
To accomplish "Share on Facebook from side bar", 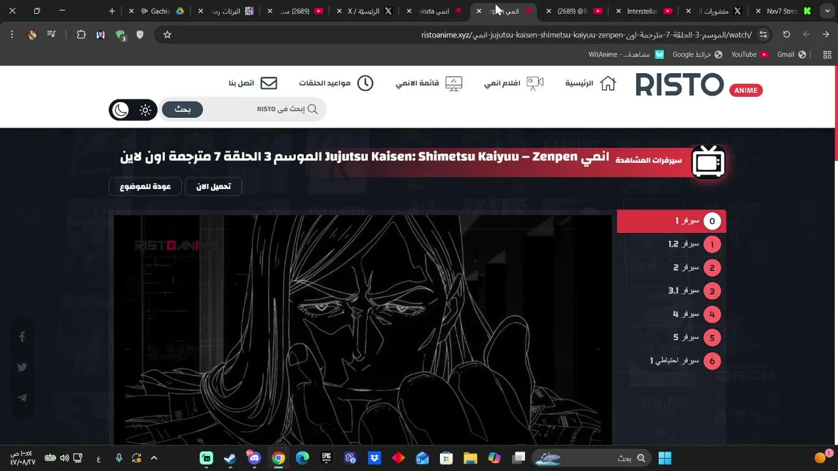I will (x=22, y=337).
